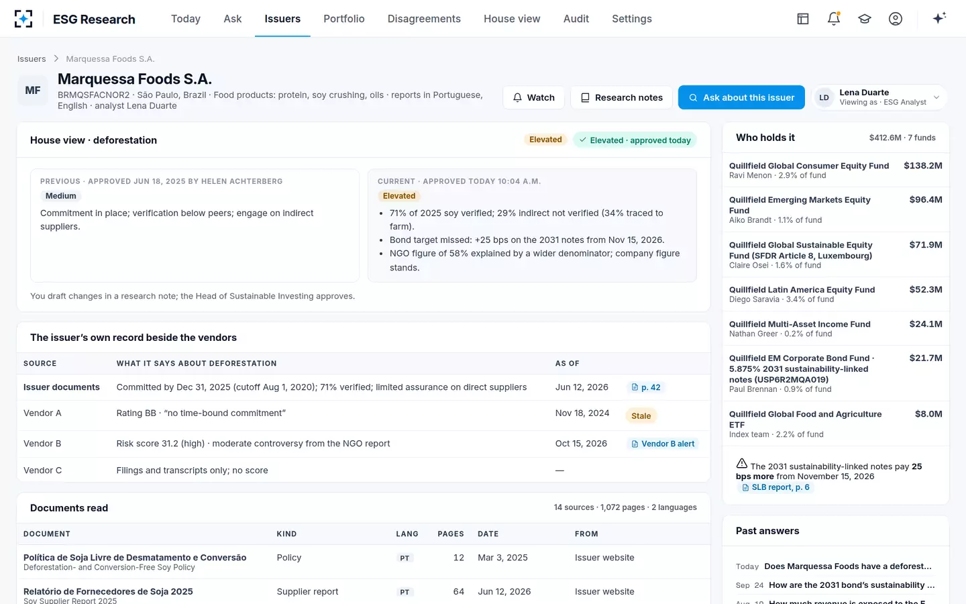The width and height of the screenshot is (966, 604).
Task: Open the Vendor B alert link
Action: click(x=663, y=444)
